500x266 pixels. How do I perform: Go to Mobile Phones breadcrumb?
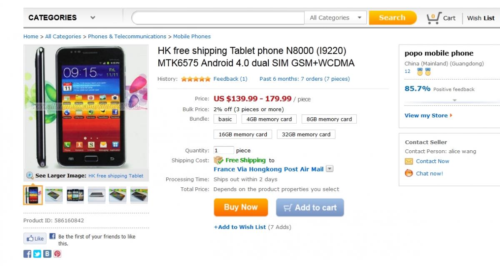[x=192, y=37]
